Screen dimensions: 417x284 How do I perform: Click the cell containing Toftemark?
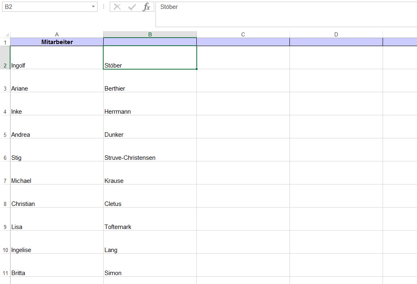(150, 227)
